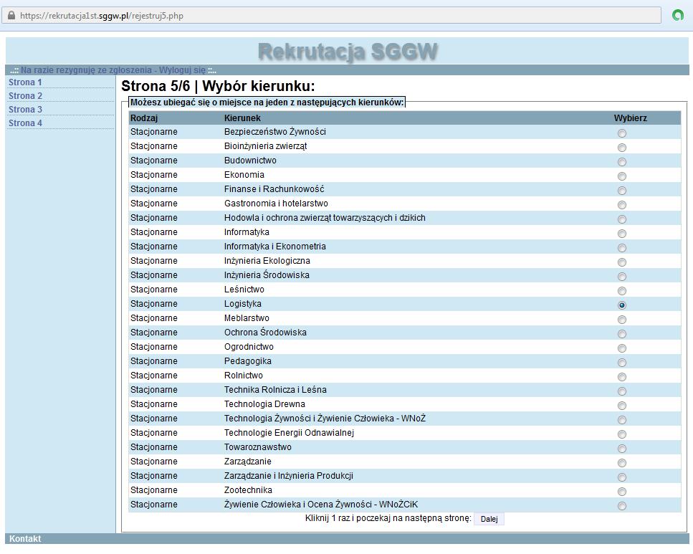Click the 'Zootechnika' course name text

click(248, 490)
